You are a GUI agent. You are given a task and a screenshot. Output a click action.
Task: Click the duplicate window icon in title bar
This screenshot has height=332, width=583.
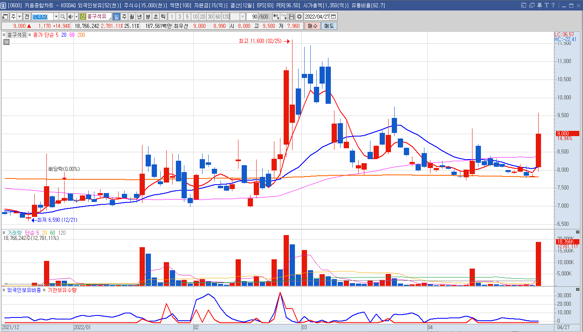coord(532,5)
